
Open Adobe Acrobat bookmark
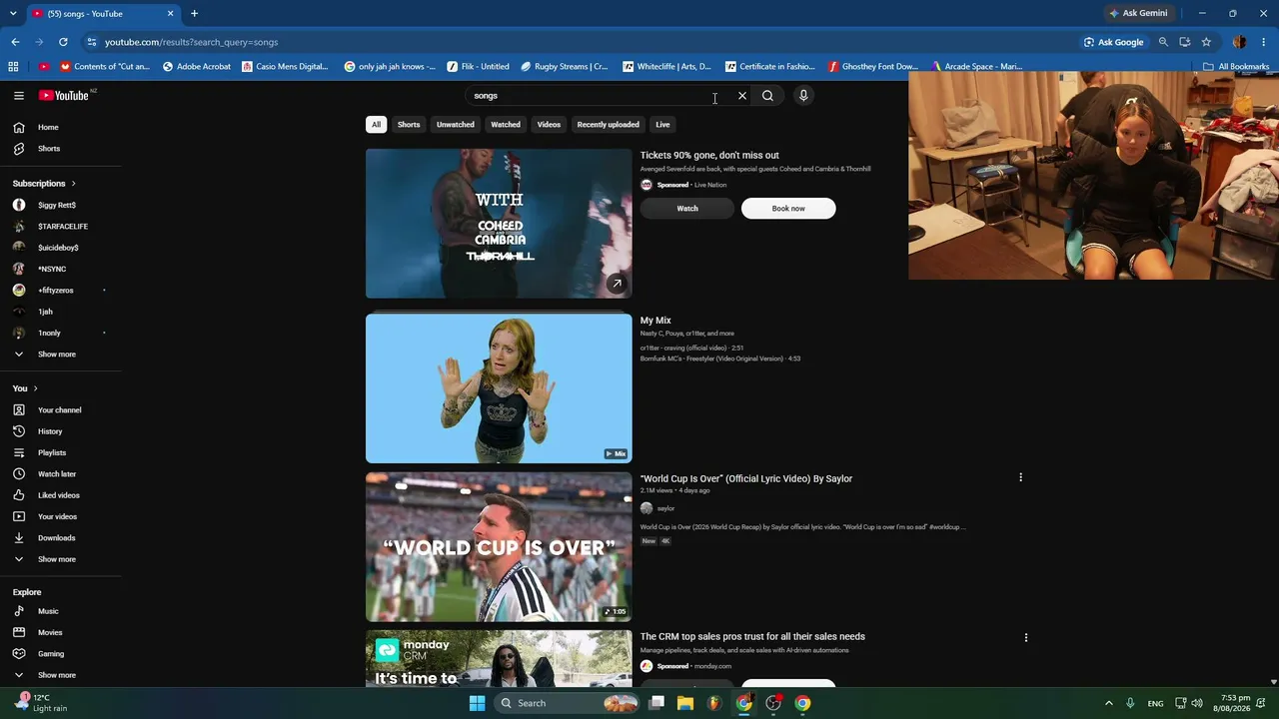click(197, 67)
